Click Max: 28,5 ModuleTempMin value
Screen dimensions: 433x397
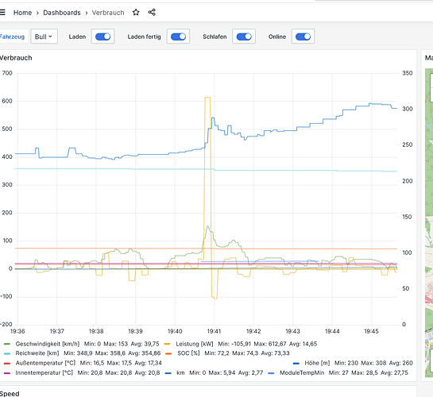[365, 372]
